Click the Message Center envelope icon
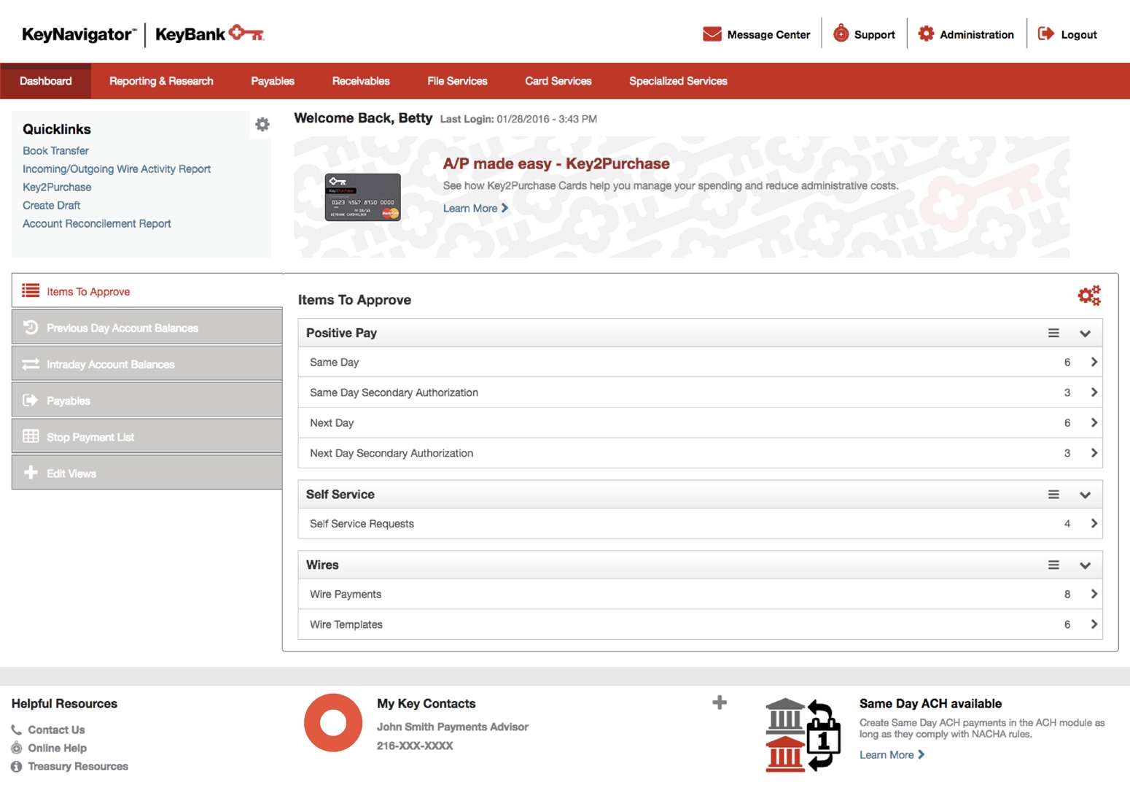This screenshot has height=793, width=1130. tap(712, 34)
